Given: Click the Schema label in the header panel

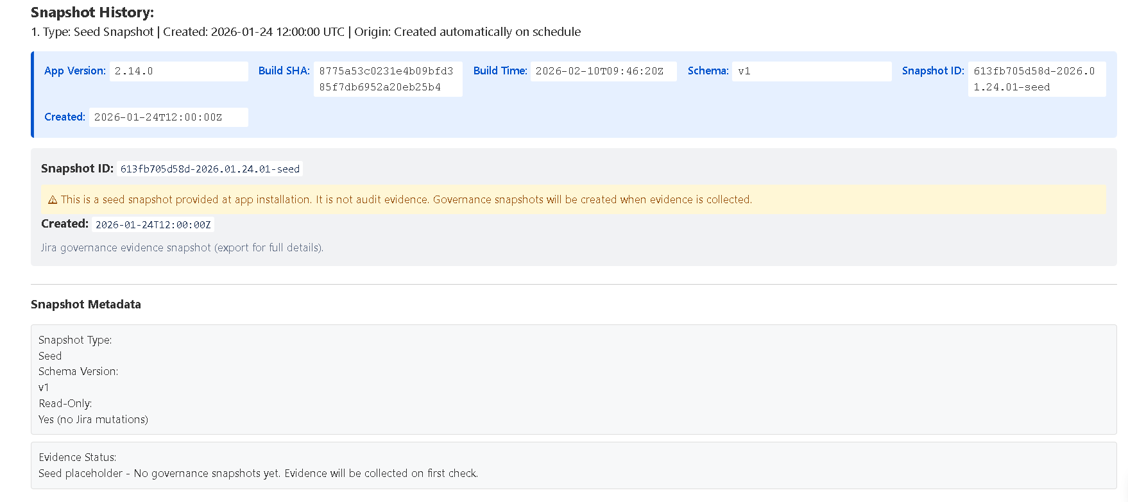Looking at the screenshot, I should coord(708,71).
